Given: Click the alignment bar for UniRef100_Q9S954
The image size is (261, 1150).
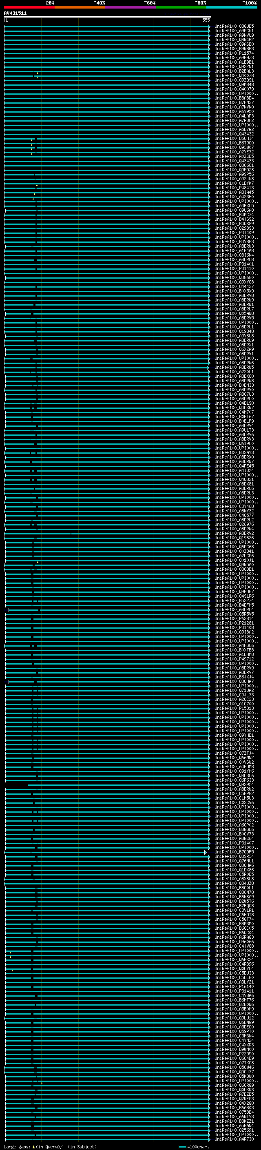Looking at the screenshot, I should [x=119, y=784].
